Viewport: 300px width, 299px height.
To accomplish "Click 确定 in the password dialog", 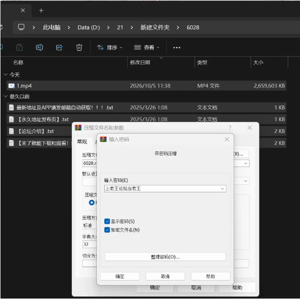I will (x=120, y=276).
